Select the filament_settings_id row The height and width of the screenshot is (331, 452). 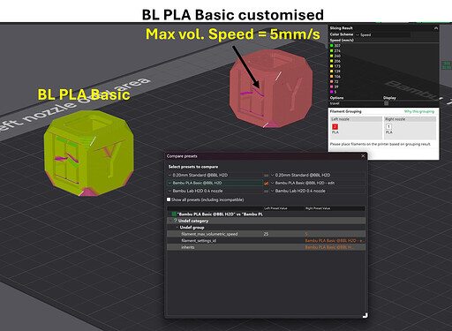(x=267, y=241)
